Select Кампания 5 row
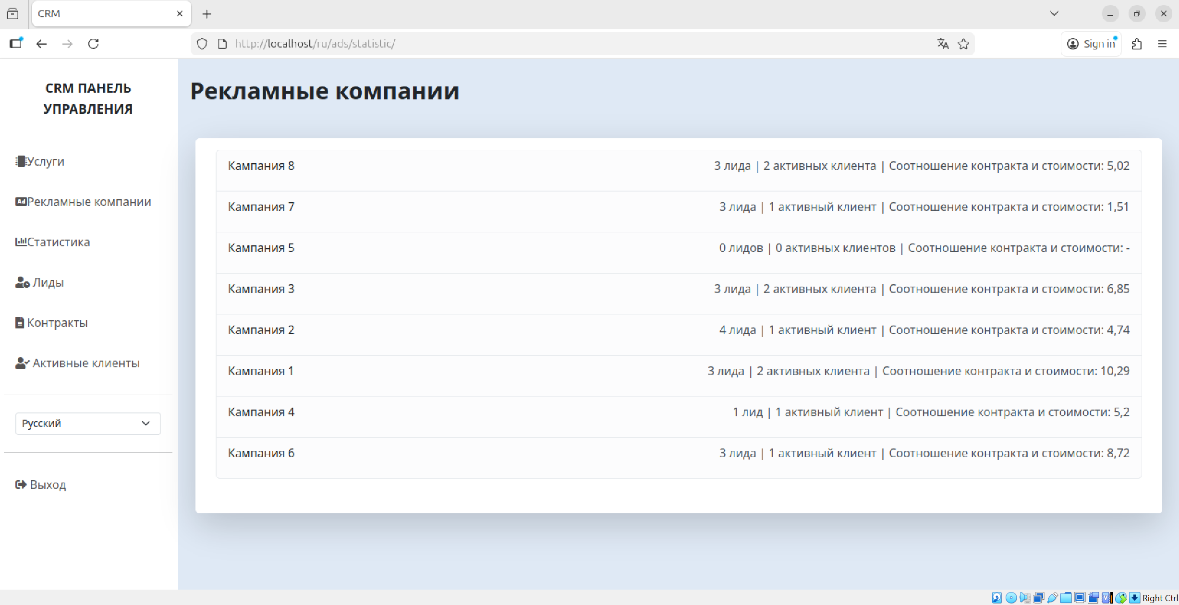 pos(679,253)
